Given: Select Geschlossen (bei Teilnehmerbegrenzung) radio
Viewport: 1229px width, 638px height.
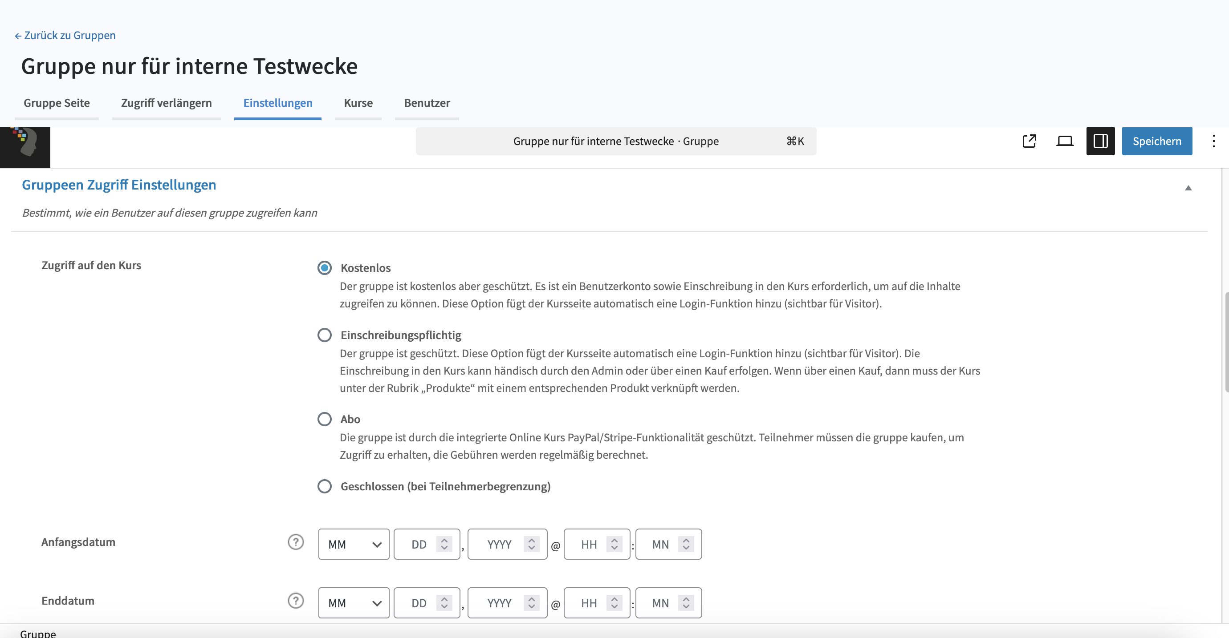Looking at the screenshot, I should (325, 486).
